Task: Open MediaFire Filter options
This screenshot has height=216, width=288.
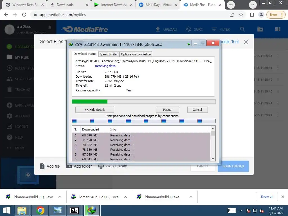Action: point(220,29)
